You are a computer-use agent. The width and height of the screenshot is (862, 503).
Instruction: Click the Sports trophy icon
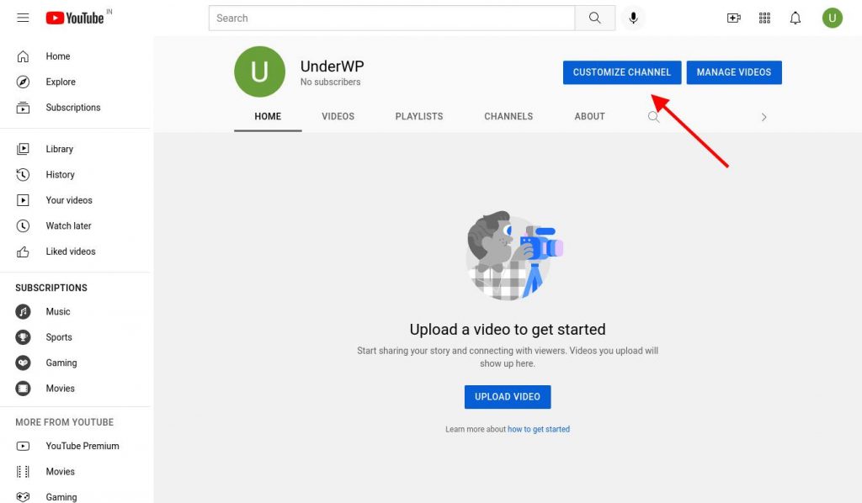click(x=23, y=337)
